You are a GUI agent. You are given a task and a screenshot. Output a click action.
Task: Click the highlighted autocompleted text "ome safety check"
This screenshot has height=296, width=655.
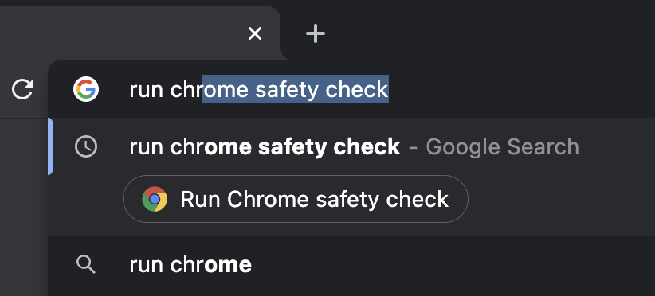[x=296, y=89]
